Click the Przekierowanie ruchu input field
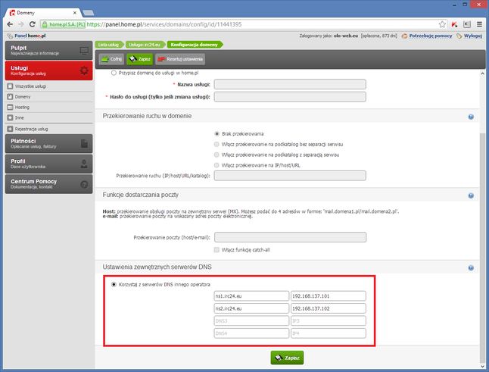Screen dimensions: 489x372 click(290, 175)
